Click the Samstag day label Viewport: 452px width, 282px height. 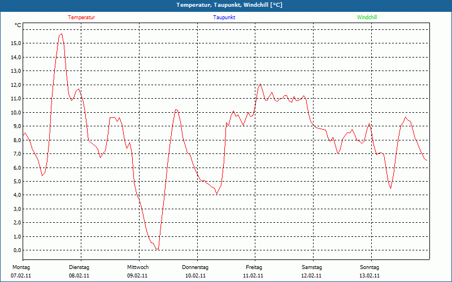point(312,267)
